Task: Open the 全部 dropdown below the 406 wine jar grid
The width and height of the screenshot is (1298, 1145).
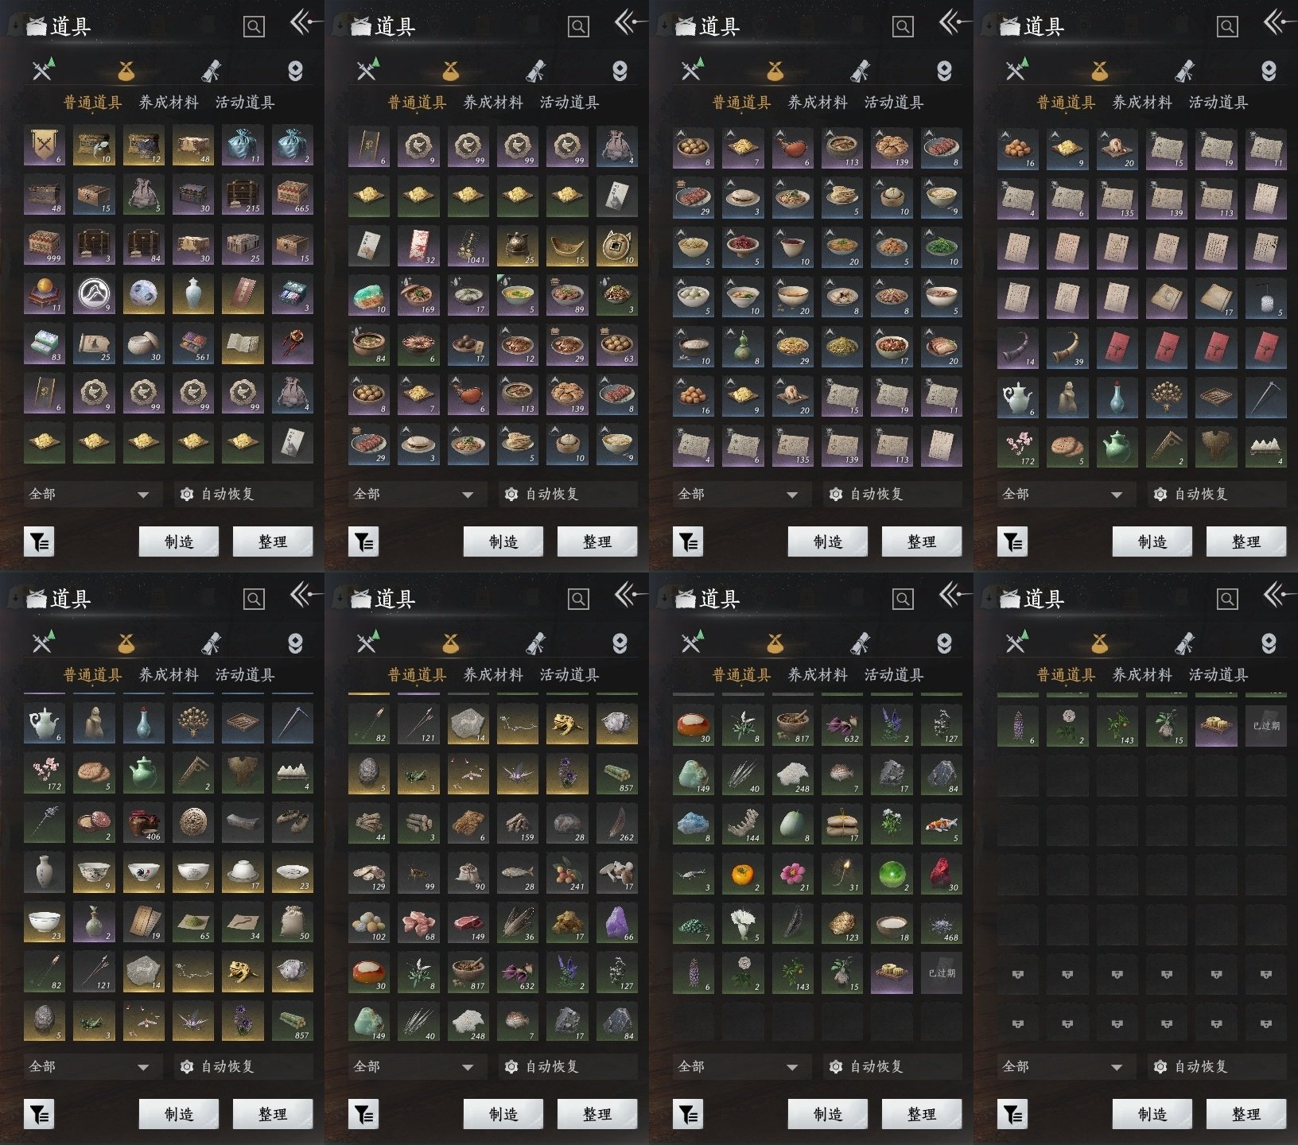Action: (x=89, y=1066)
